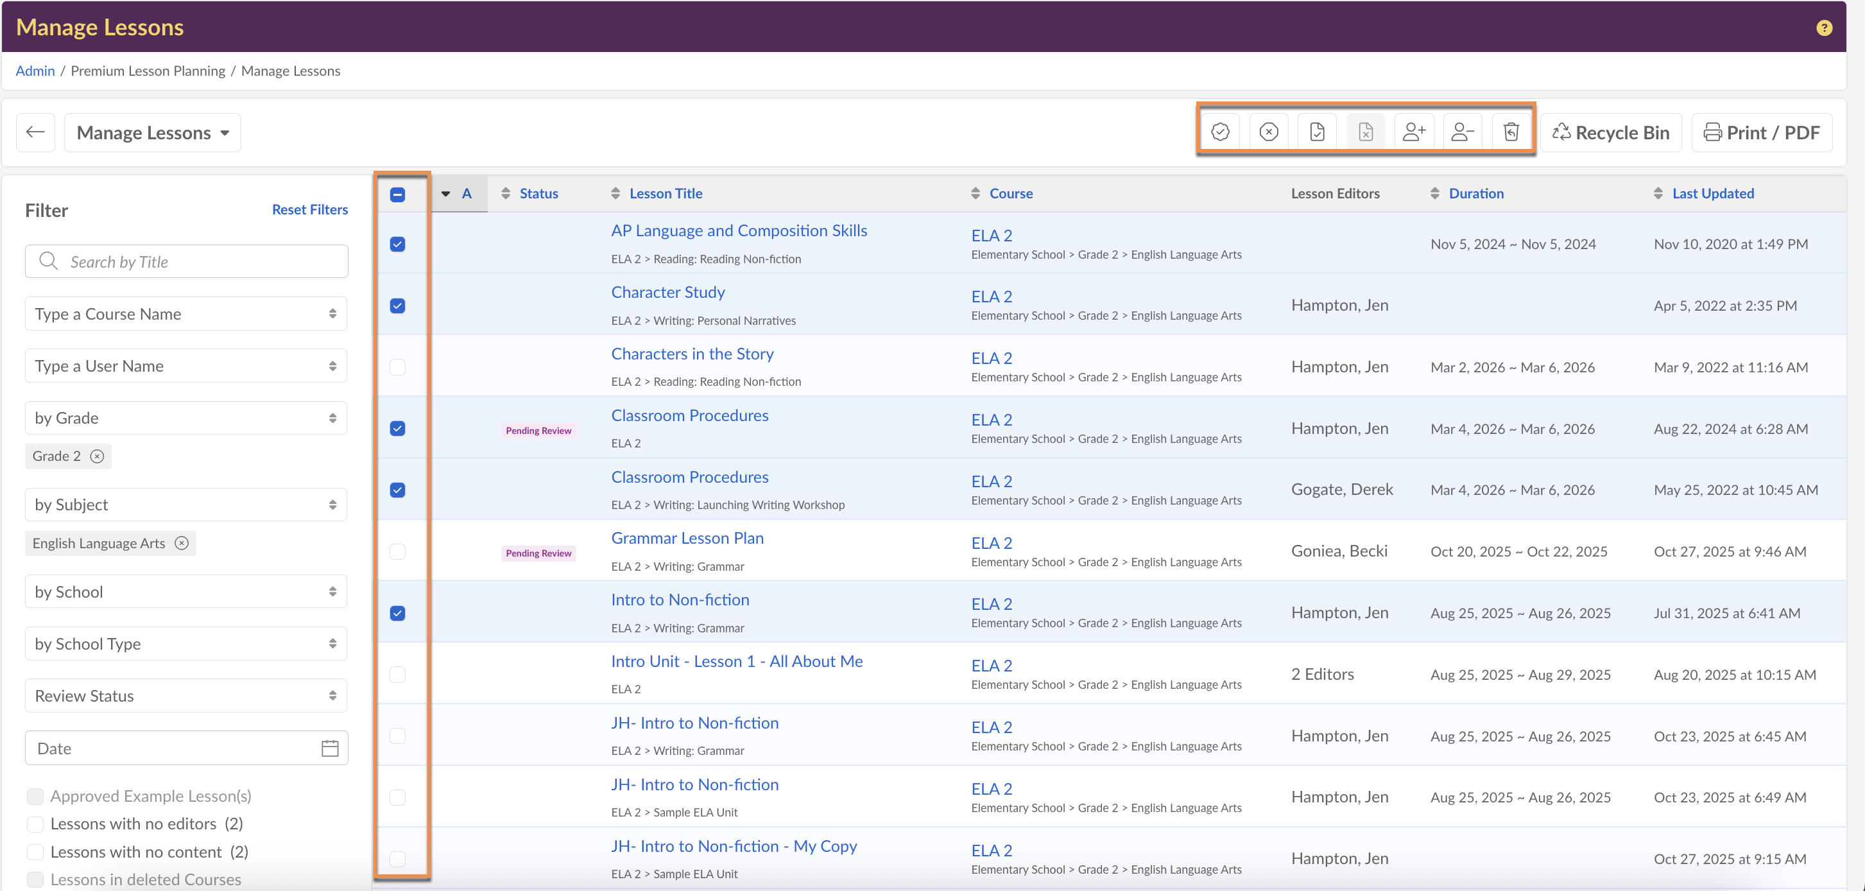The image size is (1865, 891).
Task: Click the unapprove octagon-X icon
Action: (x=1268, y=132)
